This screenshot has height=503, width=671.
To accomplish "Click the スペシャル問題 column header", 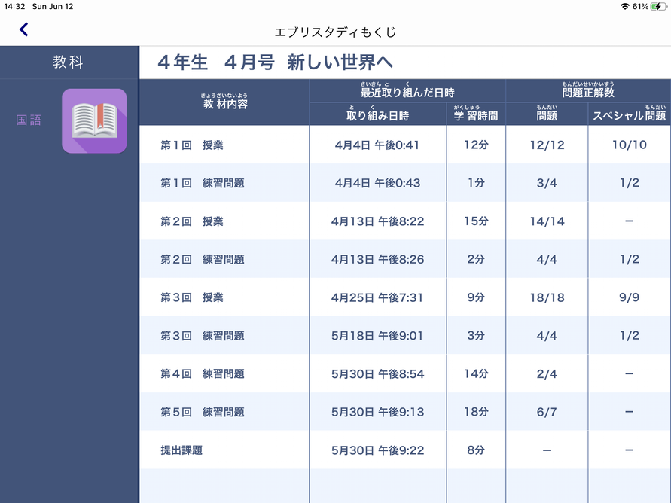I will click(x=629, y=116).
